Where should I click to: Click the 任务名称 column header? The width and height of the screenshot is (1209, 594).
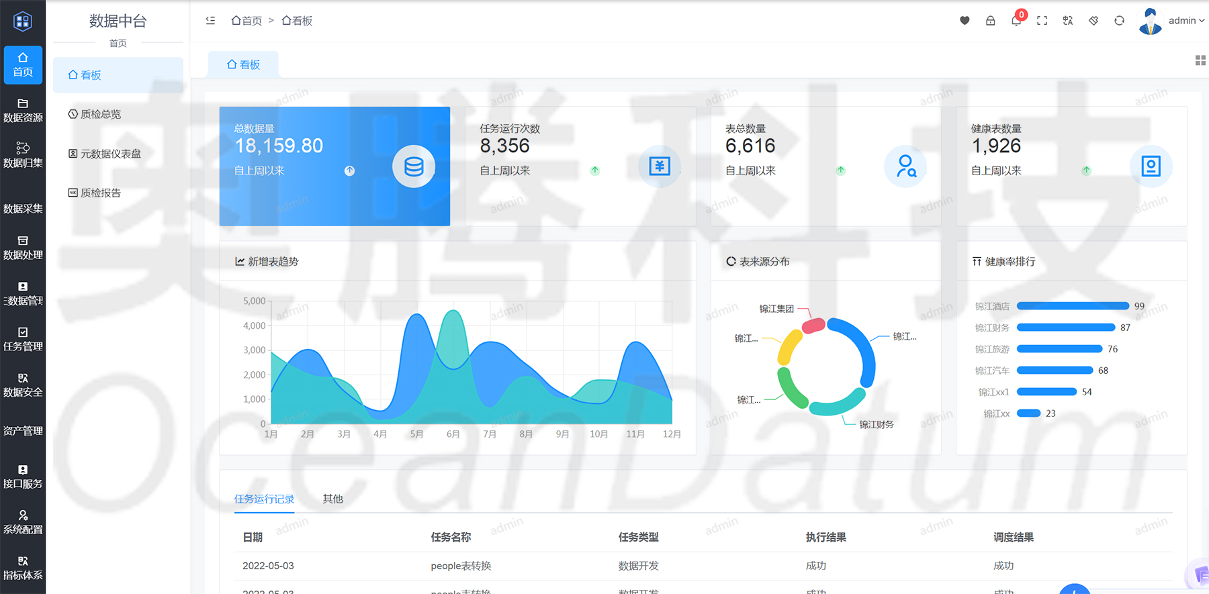(x=451, y=537)
